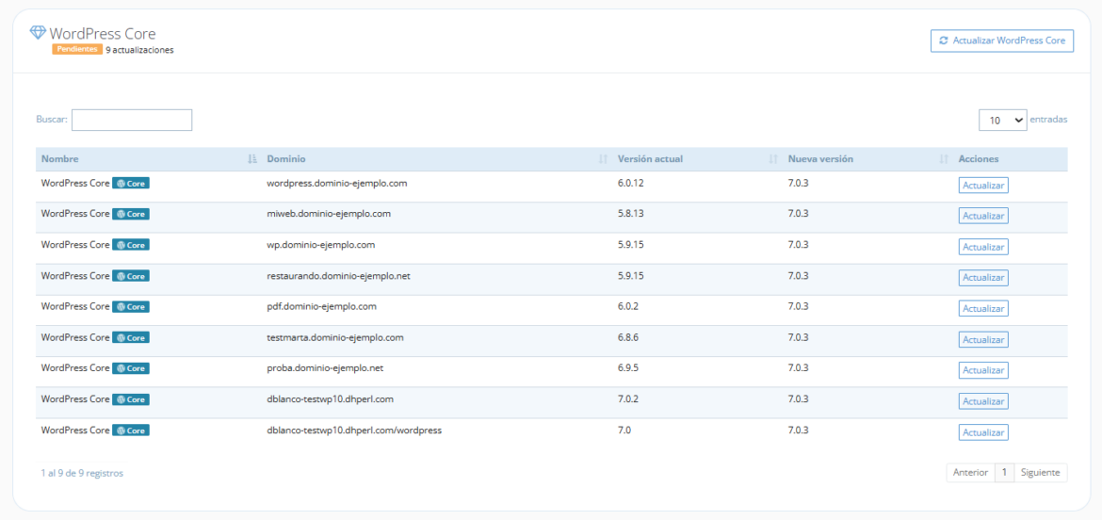Select page 1 in pagination
This screenshot has width=1102, height=520.
1004,473
